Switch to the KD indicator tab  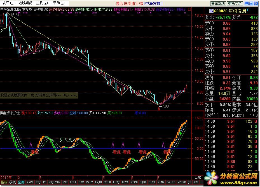pyautogui.click(x=44, y=182)
